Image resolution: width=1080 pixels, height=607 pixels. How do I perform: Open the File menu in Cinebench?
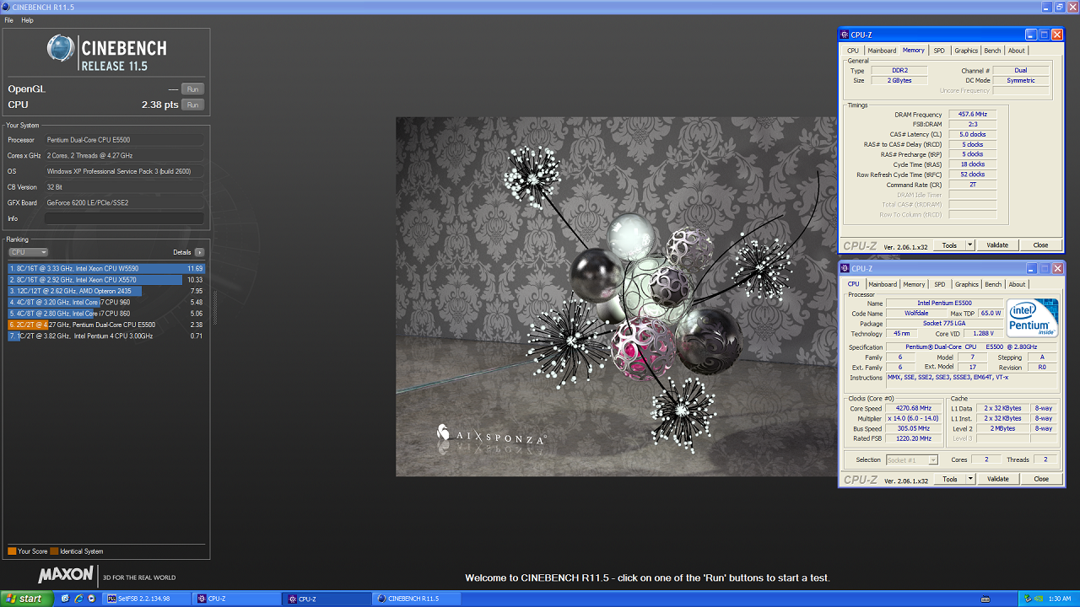pos(8,20)
